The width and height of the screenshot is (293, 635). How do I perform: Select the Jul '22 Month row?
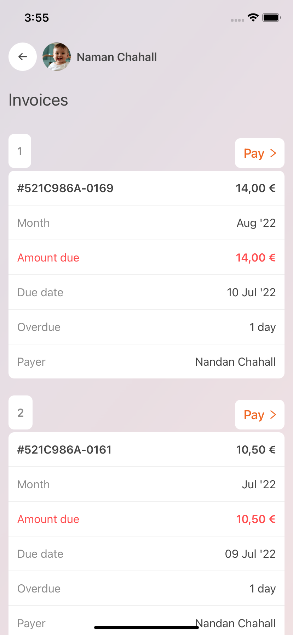(x=146, y=484)
